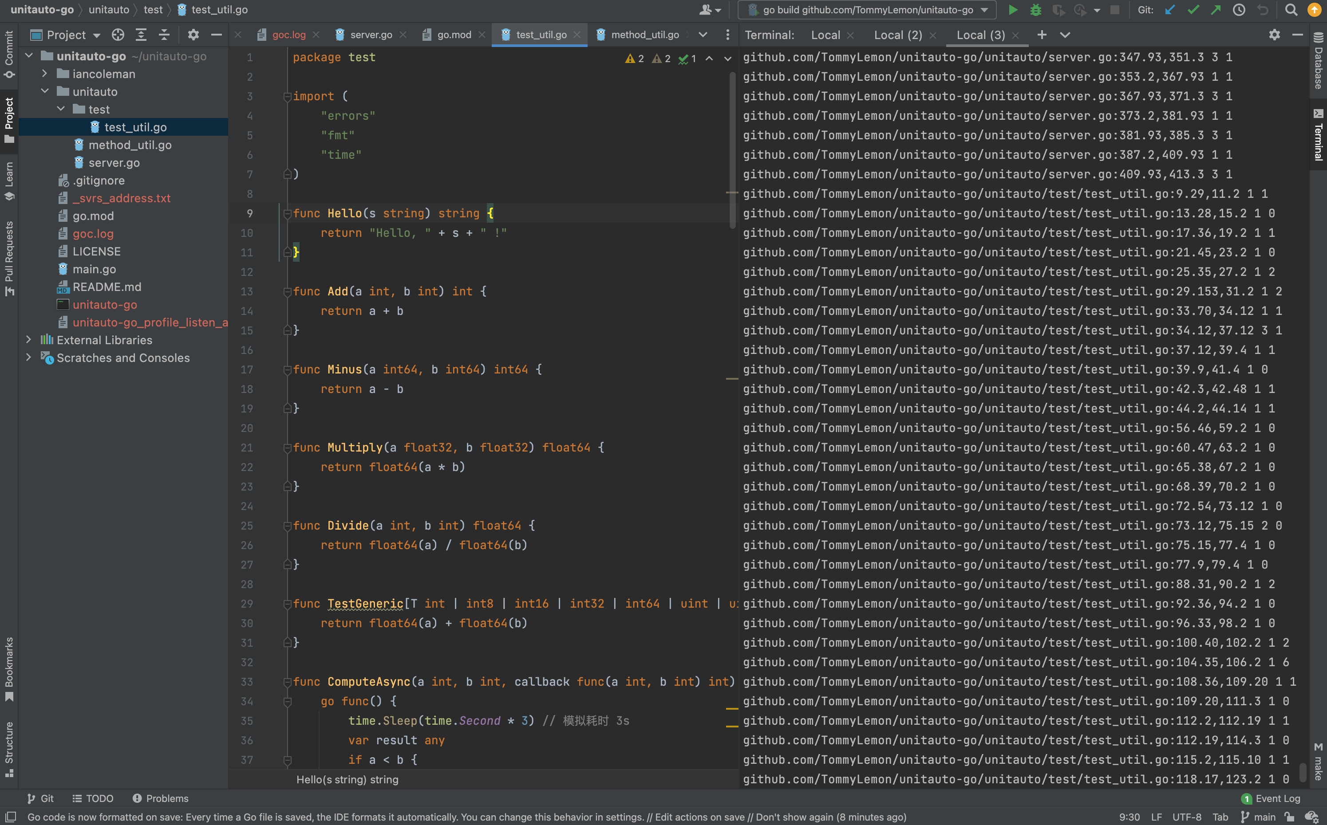Start the debugger
The width and height of the screenshot is (1327, 825).
click(x=1035, y=10)
